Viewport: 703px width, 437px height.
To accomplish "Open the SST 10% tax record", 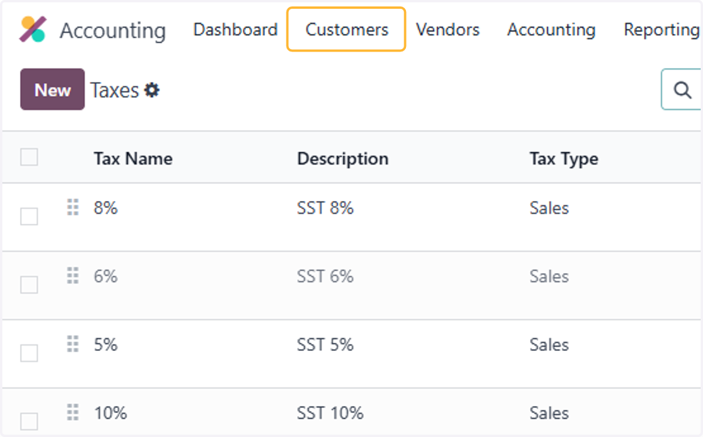I will click(330, 413).
